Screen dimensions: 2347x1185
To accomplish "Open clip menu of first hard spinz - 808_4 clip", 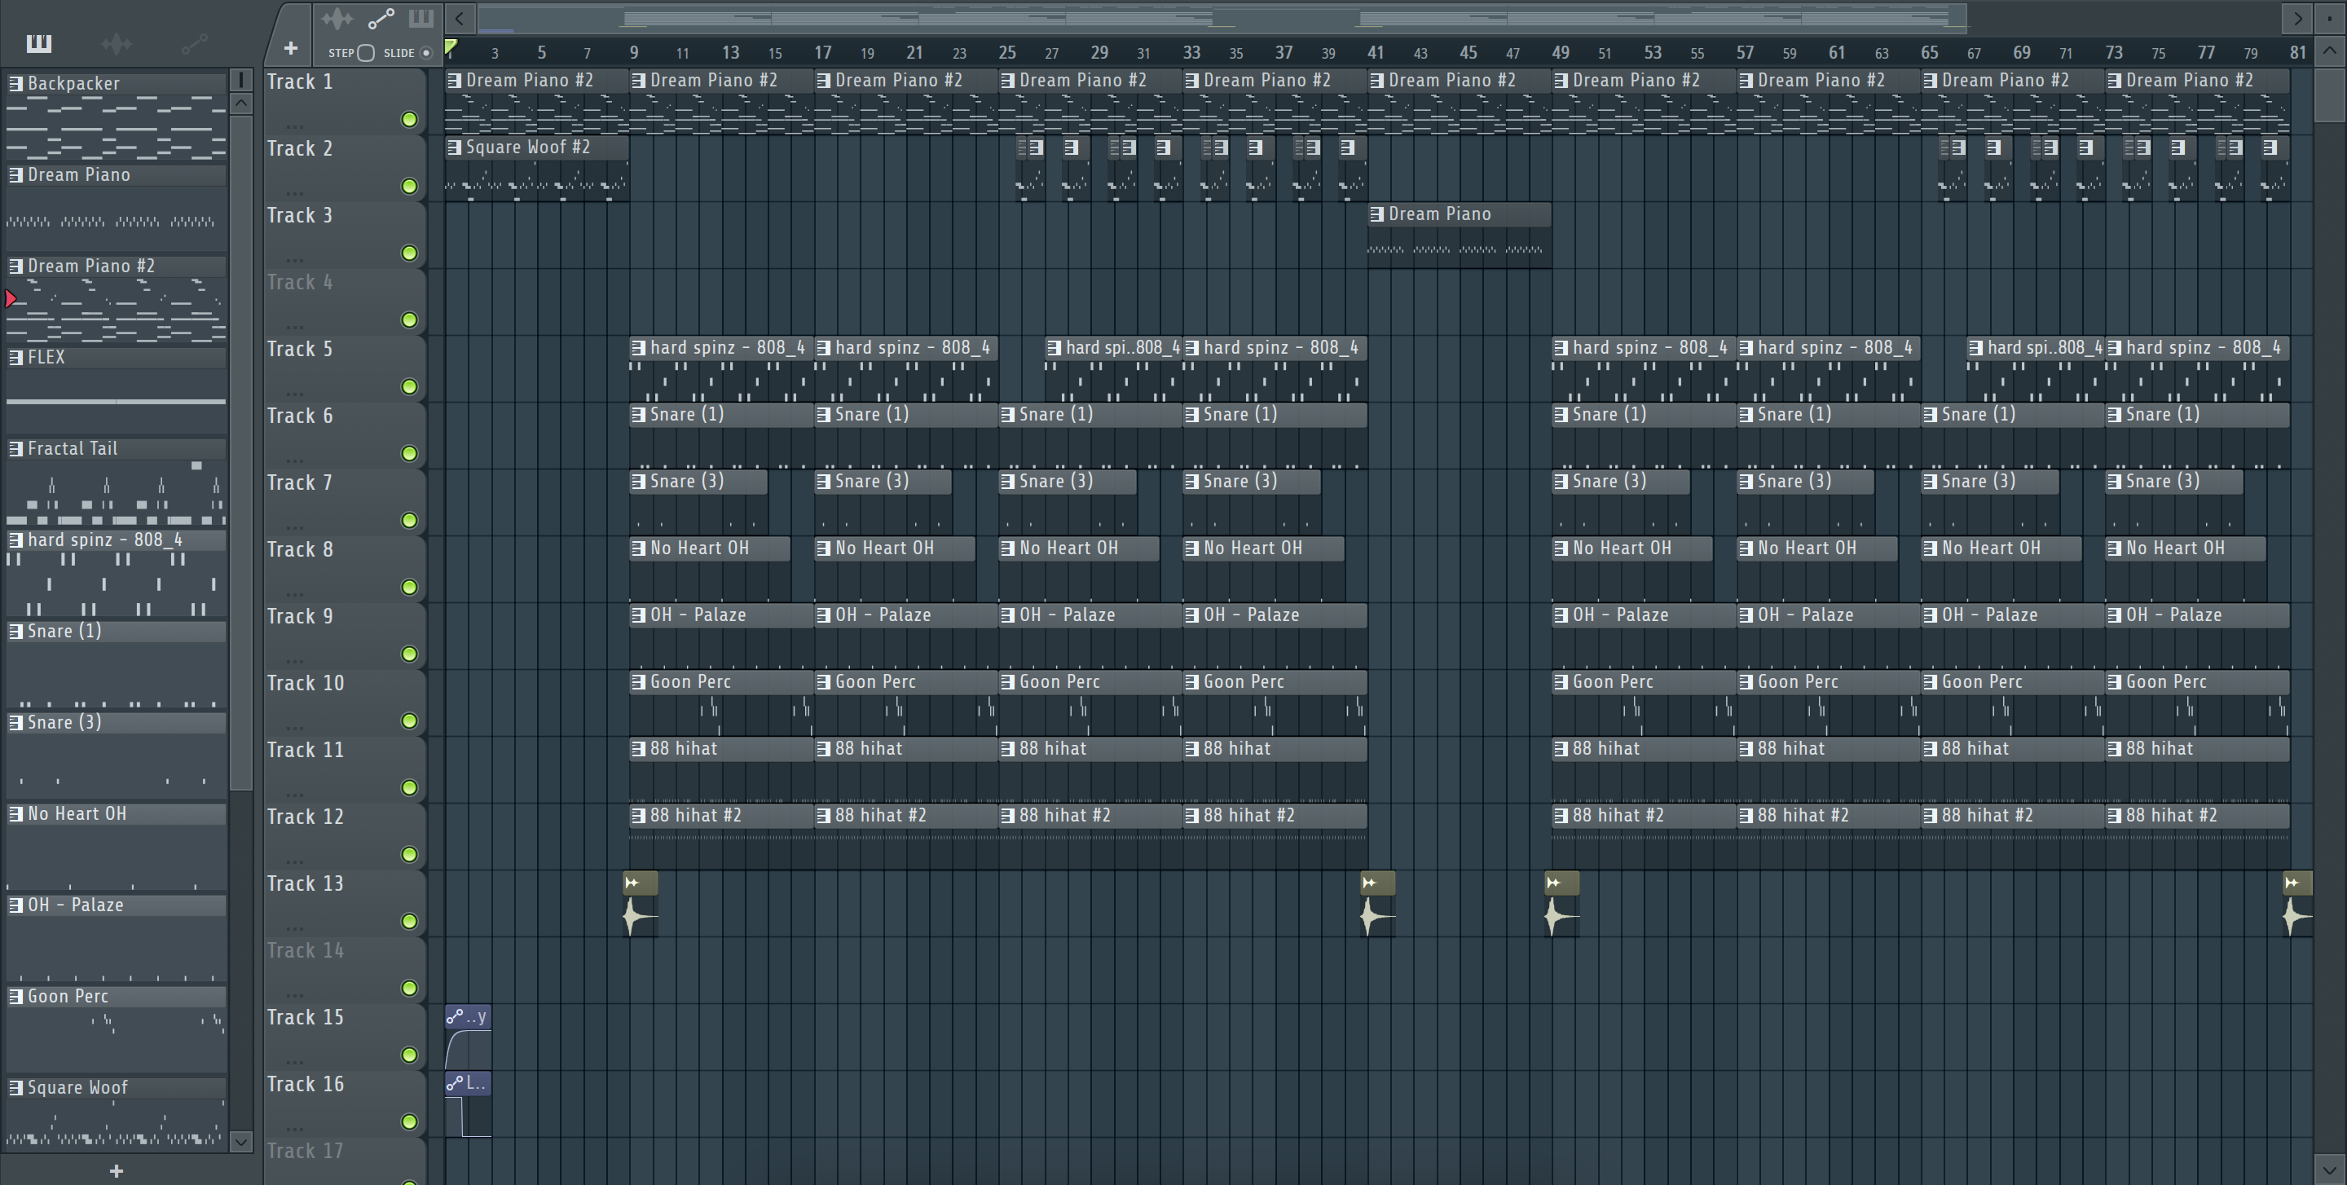I will click(639, 347).
